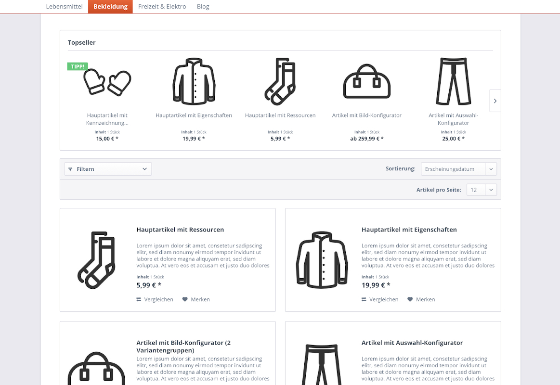This screenshot has height=385, width=560.
Task: Click Merken under Hauptartikel mit Eigenschaften
Action: pos(421,299)
